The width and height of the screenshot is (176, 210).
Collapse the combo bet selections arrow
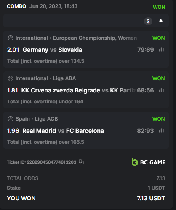click(x=161, y=21)
